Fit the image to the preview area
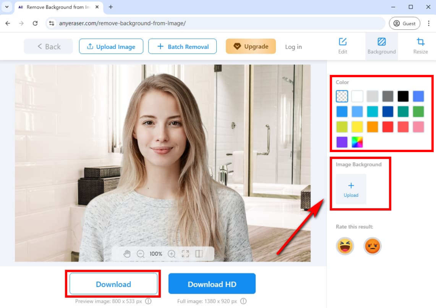 pos(185,253)
